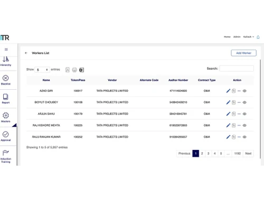Sort the table by the Vendor column
The height and width of the screenshot is (198, 264).
[112, 80]
